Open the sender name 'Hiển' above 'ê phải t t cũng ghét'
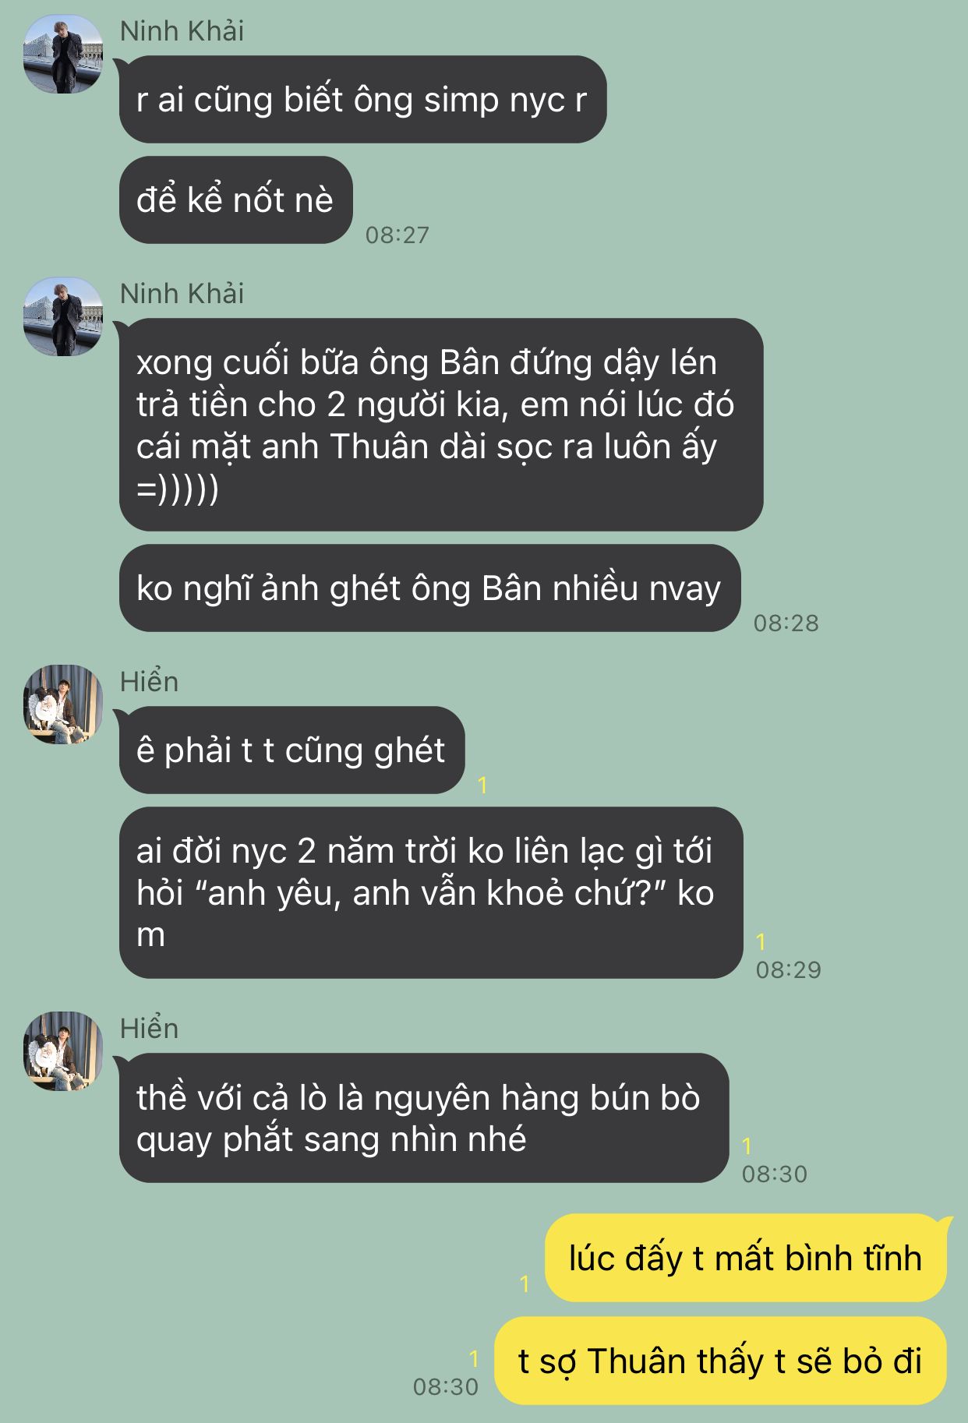The height and width of the screenshot is (1423, 968). 149,682
